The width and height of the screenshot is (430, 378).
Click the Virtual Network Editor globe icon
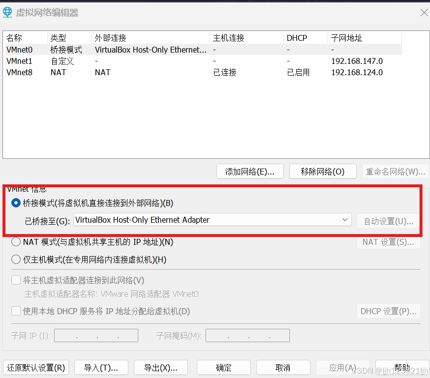coord(7,12)
